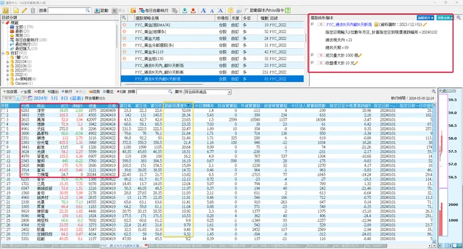
Task: Click pencil icon beside 成交量大於 1000 張
Action: 360,55
